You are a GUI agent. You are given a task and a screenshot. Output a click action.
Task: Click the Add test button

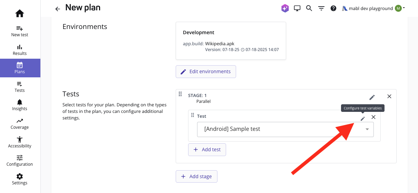[207, 149]
